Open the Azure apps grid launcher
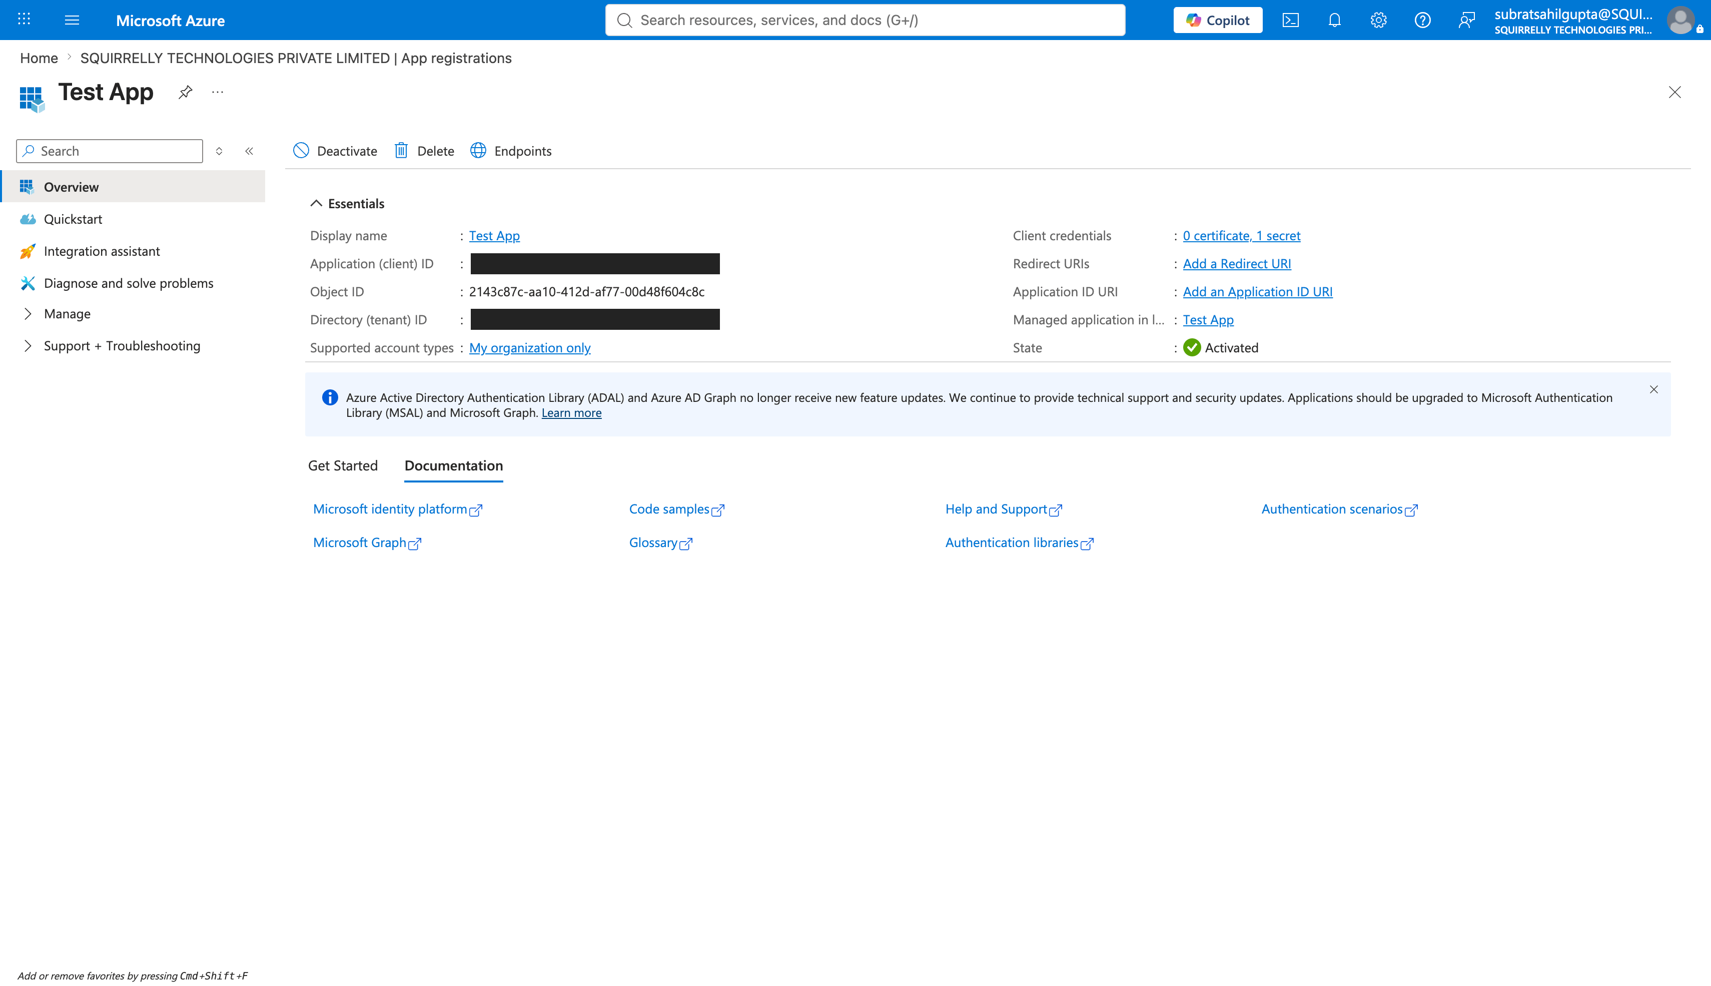This screenshot has height=986, width=1711. [25, 20]
